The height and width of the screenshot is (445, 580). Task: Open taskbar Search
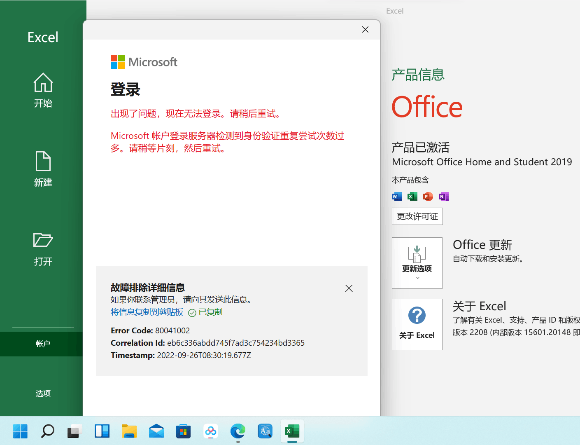47,431
